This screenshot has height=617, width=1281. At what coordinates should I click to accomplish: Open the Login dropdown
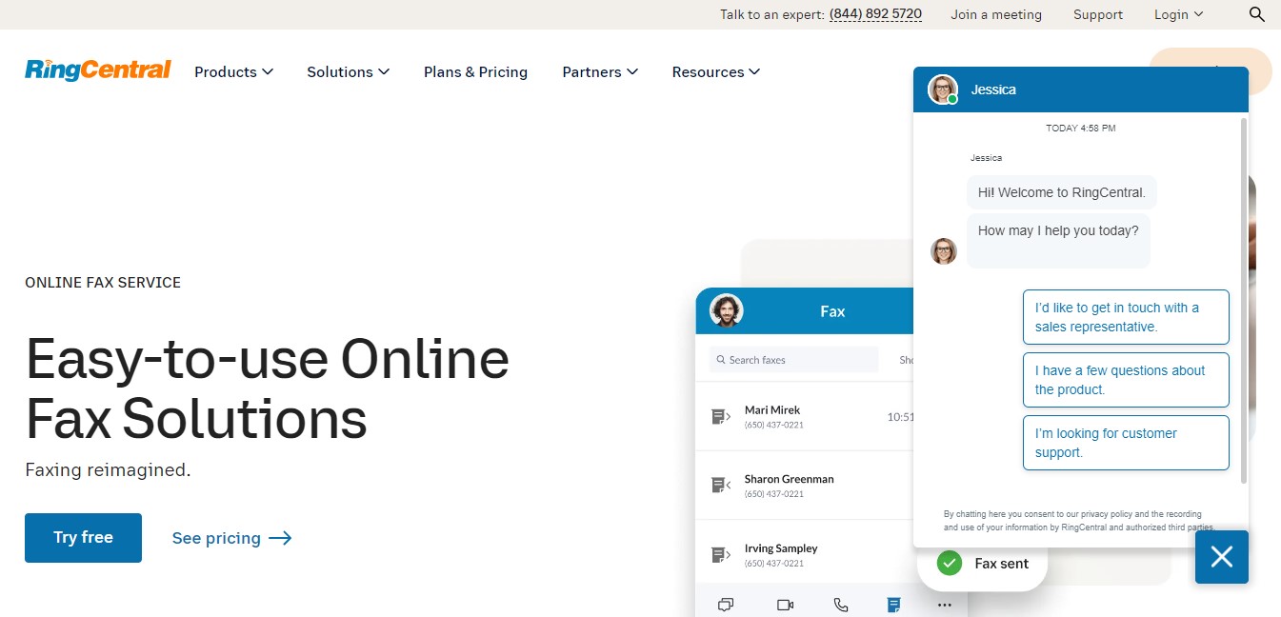click(x=1179, y=14)
